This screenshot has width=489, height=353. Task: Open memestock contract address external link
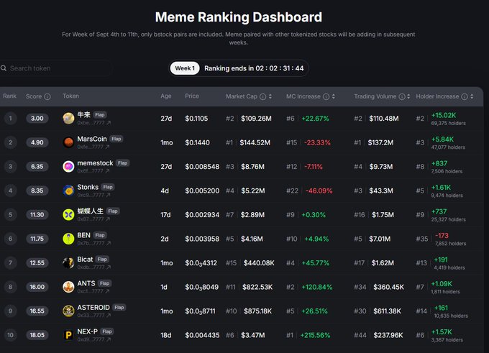(107, 171)
